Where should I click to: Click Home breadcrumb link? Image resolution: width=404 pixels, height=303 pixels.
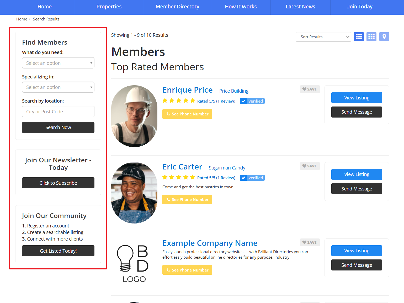pyautogui.click(x=22, y=19)
